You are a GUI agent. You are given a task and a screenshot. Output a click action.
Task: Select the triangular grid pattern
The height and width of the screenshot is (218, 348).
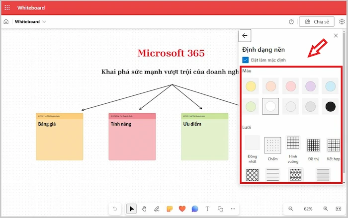coord(296,175)
